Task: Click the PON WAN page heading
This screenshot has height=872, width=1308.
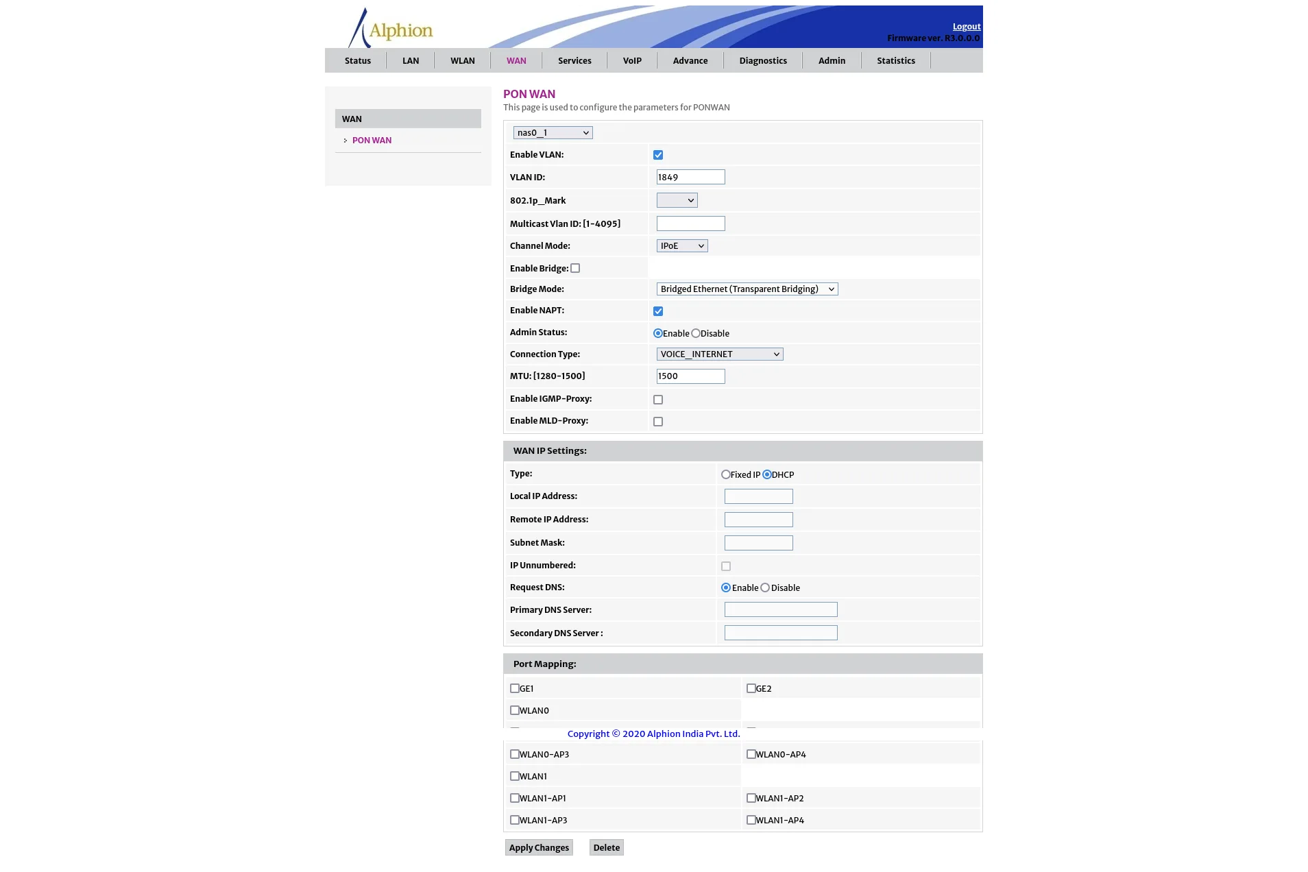Action: click(529, 94)
